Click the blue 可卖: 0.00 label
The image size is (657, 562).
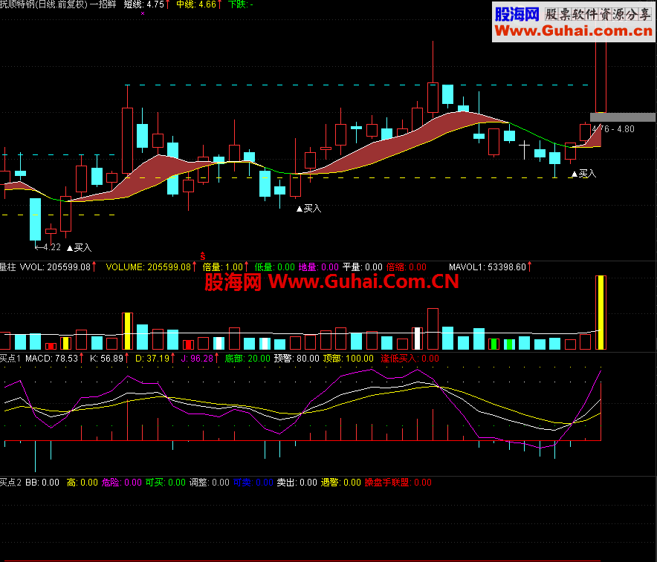[x=253, y=483]
